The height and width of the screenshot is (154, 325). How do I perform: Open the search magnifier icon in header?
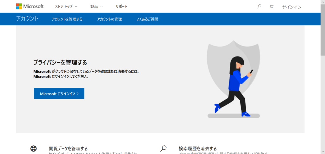259,6
